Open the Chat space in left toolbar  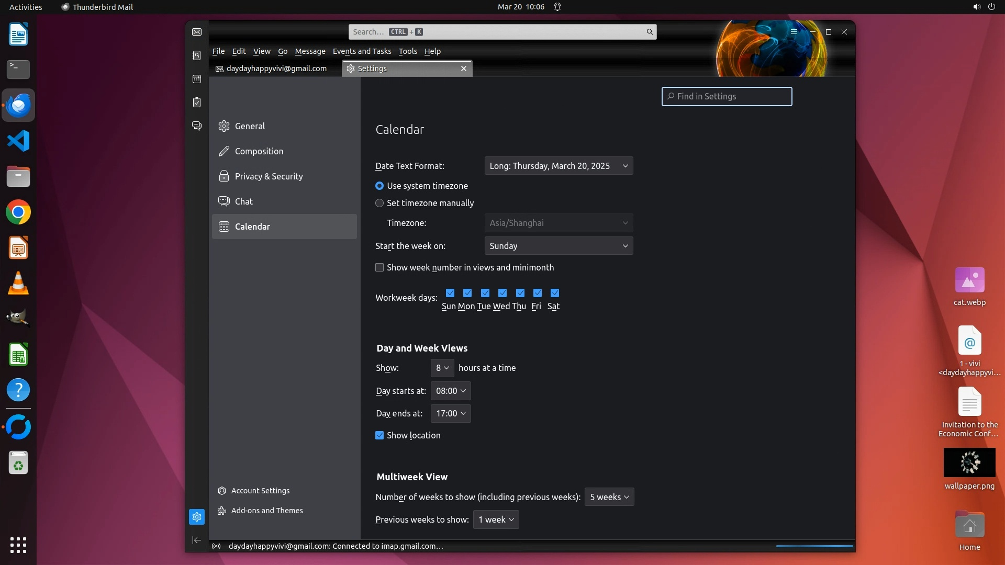[197, 126]
